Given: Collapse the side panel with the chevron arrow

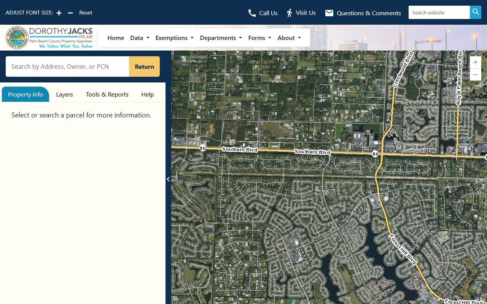Looking at the screenshot, I should pyautogui.click(x=168, y=179).
